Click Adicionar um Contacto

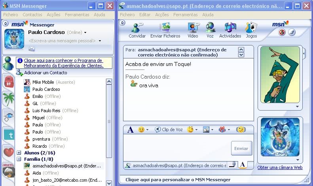tap(45, 73)
